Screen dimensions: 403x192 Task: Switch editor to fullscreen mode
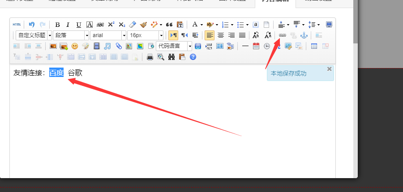click(329, 25)
